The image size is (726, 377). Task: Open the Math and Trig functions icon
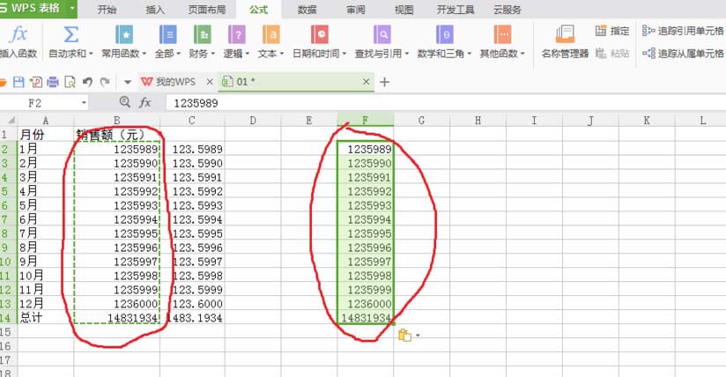click(444, 34)
